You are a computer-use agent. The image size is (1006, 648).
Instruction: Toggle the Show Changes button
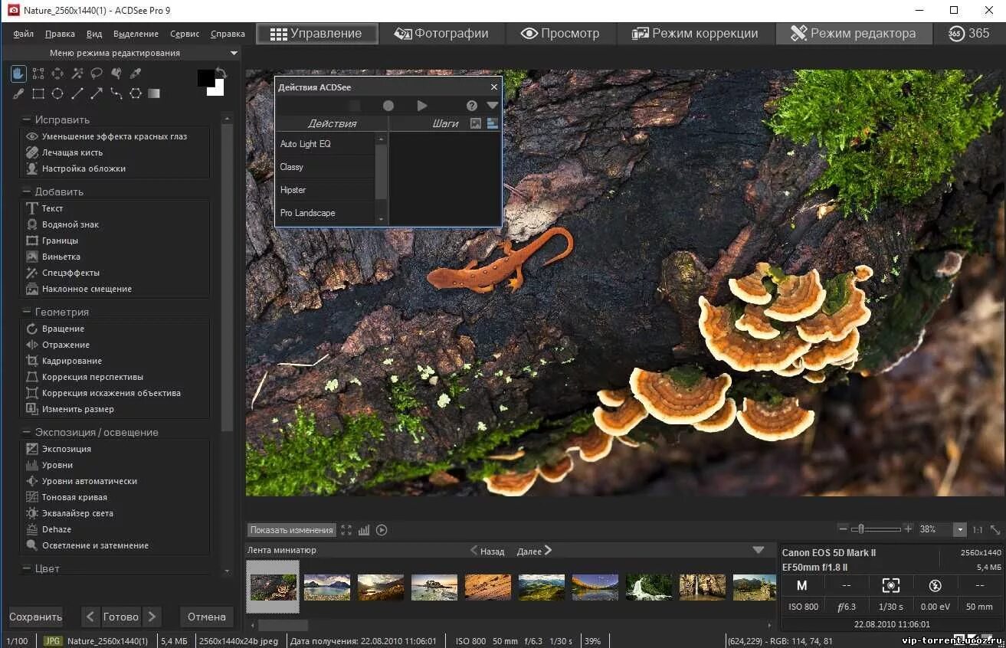(x=292, y=530)
